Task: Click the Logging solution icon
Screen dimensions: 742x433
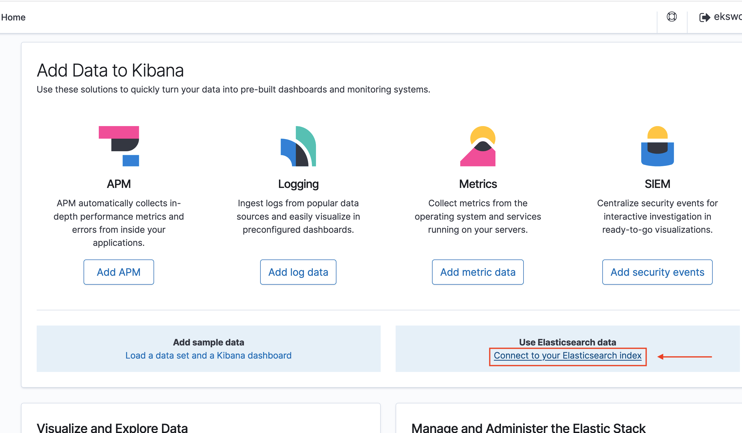Action: [298, 146]
